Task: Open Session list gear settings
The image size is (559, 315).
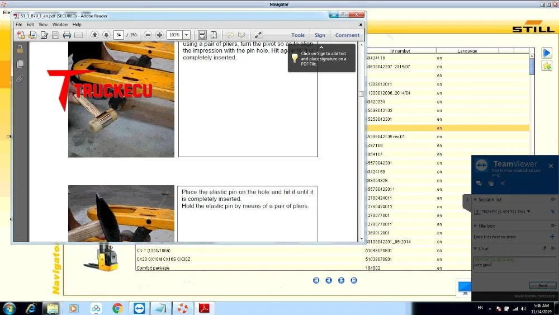Action: 553,199
